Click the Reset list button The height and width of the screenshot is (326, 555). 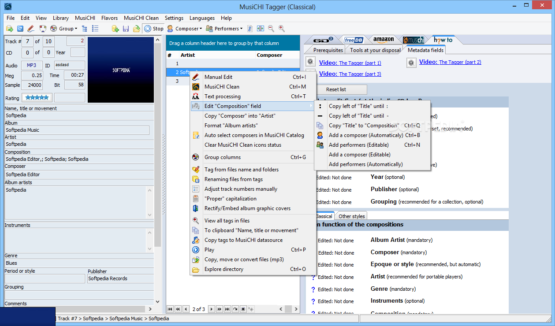336,89
